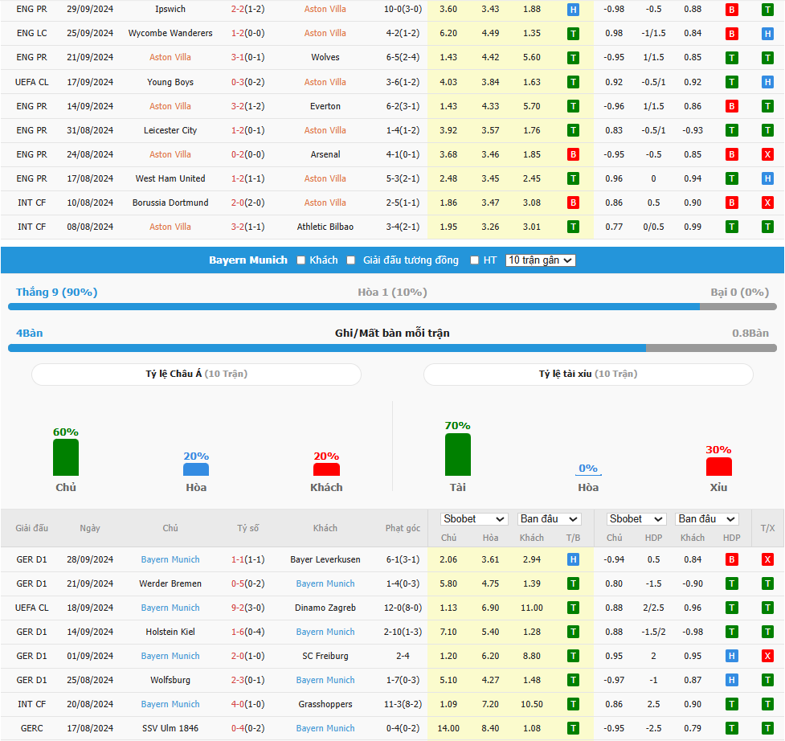785x741 pixels.
Task: Click the red B handicap badge in Wycombe Wanderers row
Action: tap(731, 34)
